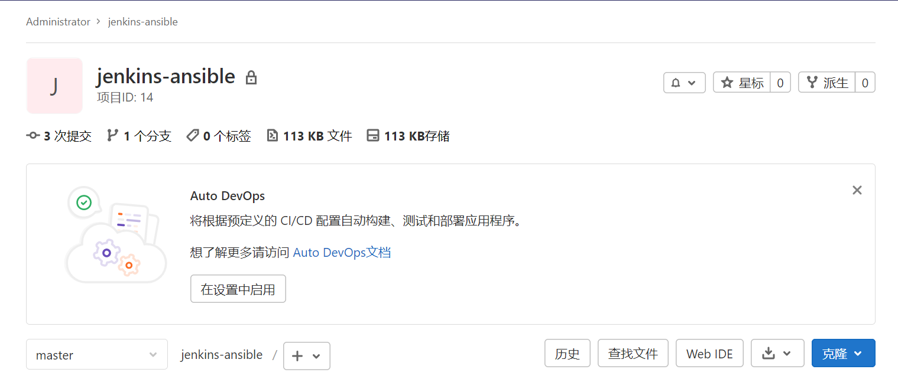The width and height of the screenshot is (898, 379).
Task: Click the branch icon before 1 个分支
Action: tap(112, 135)
